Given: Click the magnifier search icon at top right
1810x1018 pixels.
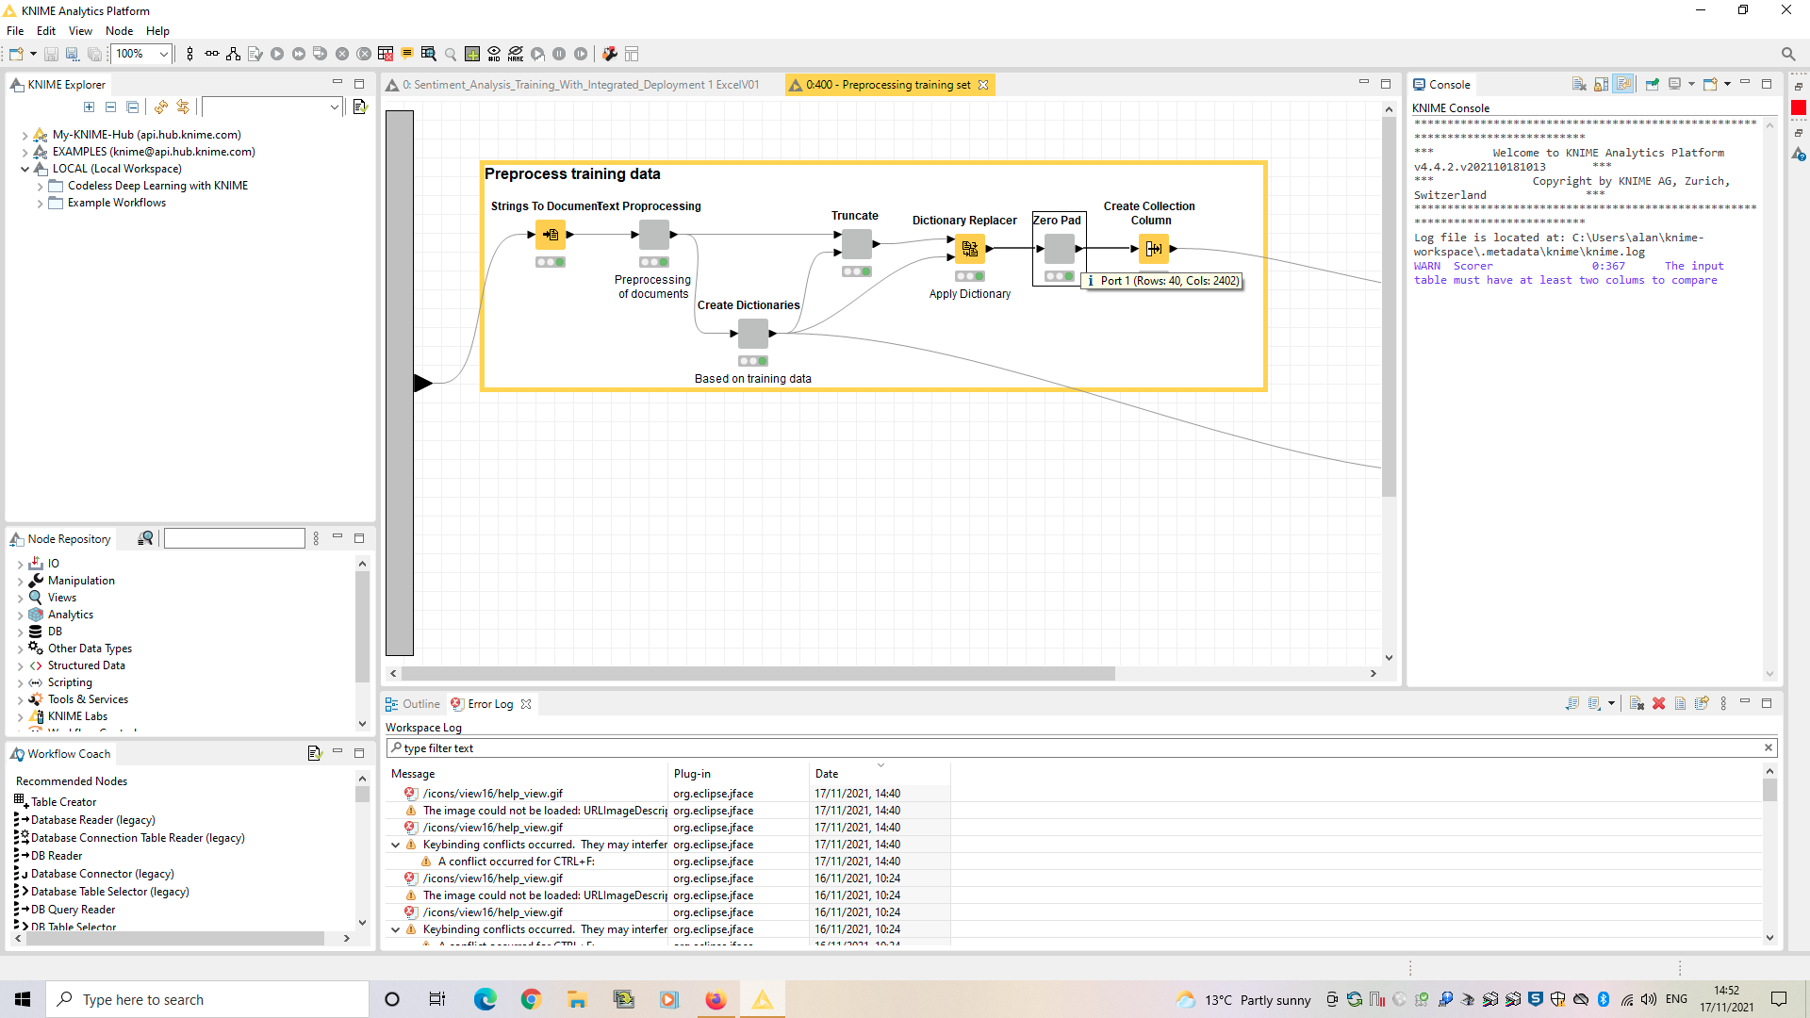Looking at the screenshot, I should 1788,54.
